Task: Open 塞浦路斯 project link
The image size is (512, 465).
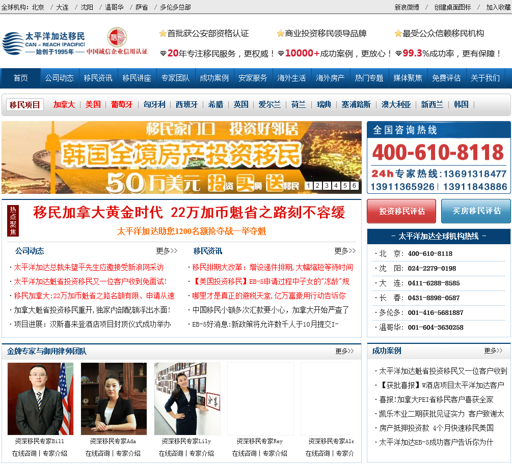Action: 356,105
